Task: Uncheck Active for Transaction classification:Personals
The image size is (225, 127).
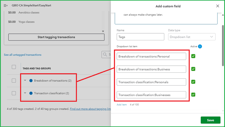Action: pos(193,82)
